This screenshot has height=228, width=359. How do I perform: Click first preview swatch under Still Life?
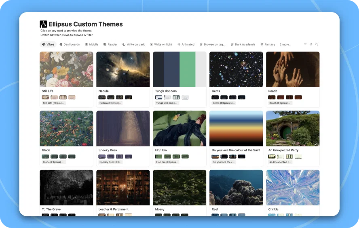click(x=45, y=97)
